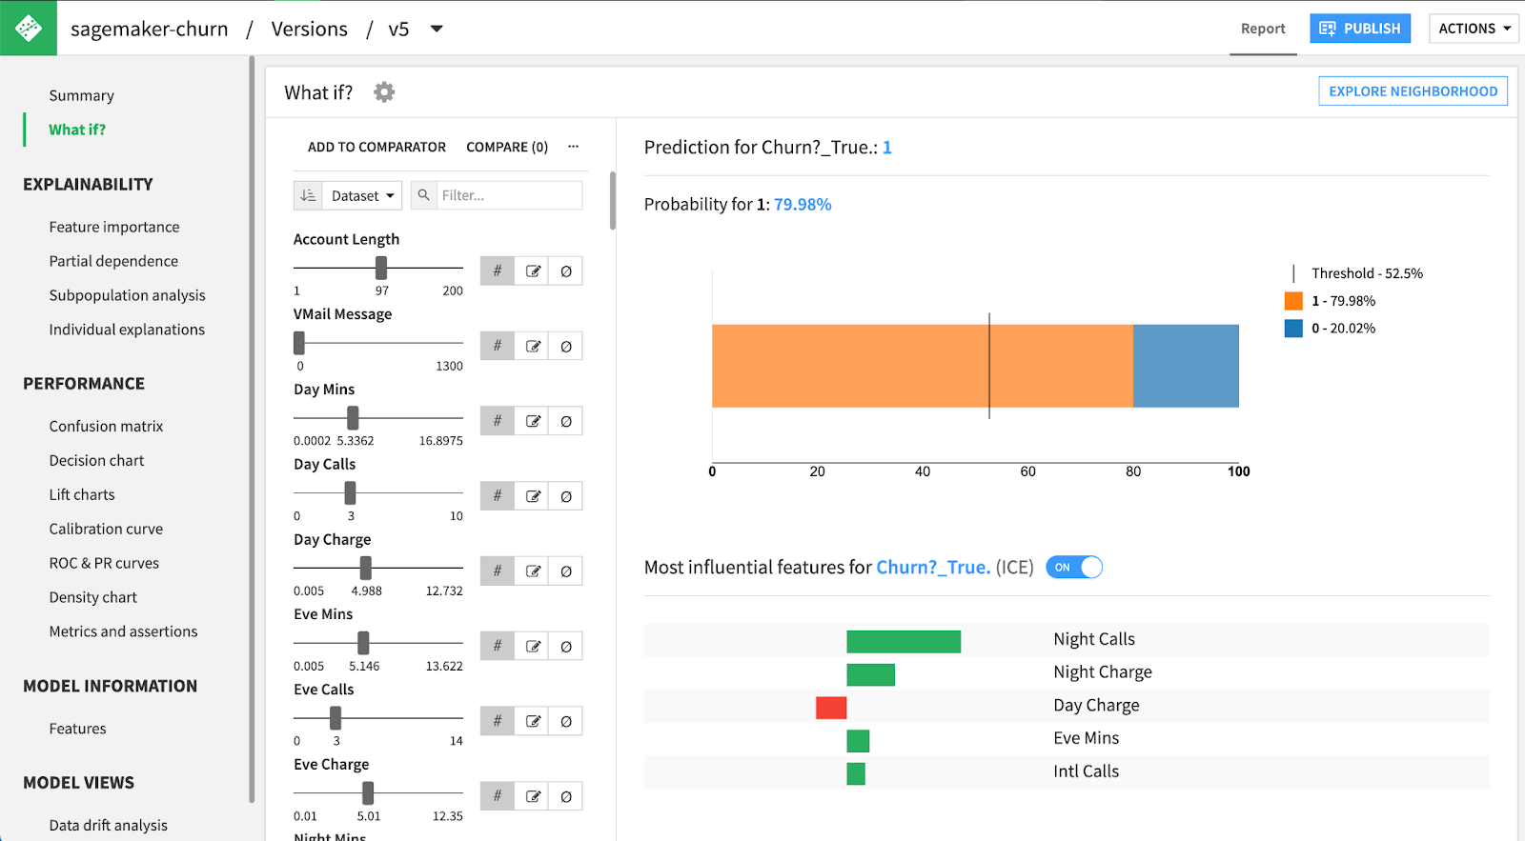The image size is (1525, 841).
Task: Open the Dataset sort dropdown
Action: [362, 195]
